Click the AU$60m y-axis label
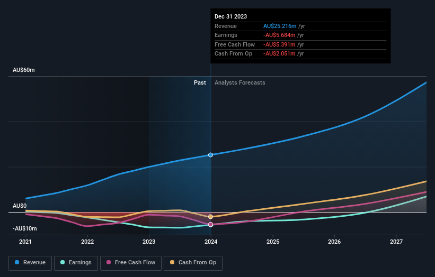The height and width of the screenshot is (277, 435). click(x=24, y=70)
